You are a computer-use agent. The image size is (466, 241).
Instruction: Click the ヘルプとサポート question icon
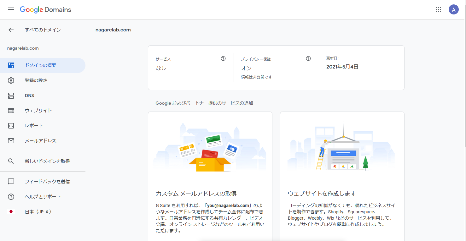tap(11, 197)
